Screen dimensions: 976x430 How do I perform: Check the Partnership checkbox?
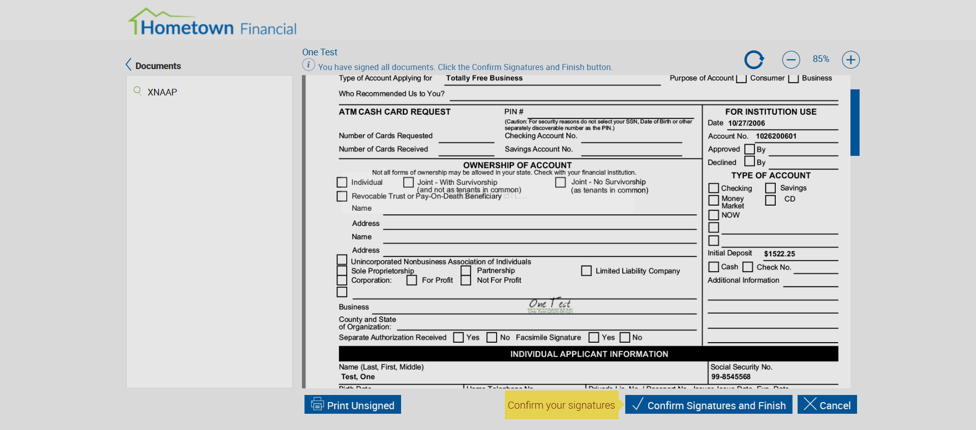(x=466, y=271)
